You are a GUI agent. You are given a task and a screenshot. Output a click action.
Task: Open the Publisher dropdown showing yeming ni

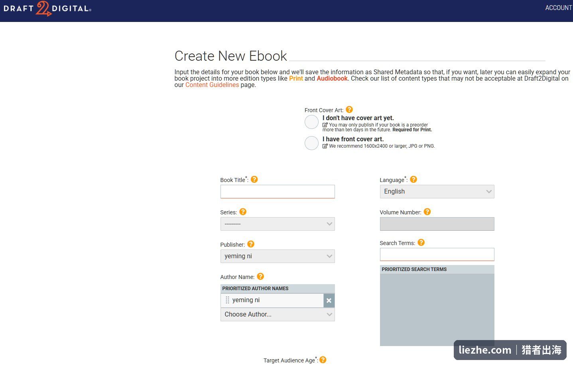coord(278,256)
